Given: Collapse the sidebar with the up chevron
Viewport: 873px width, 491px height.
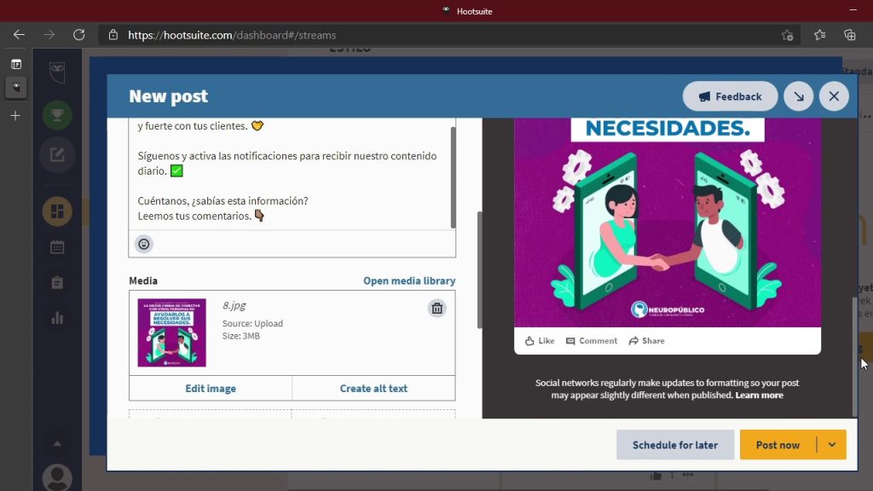Looking at the screenshot, I should click(x=56, y=442).
